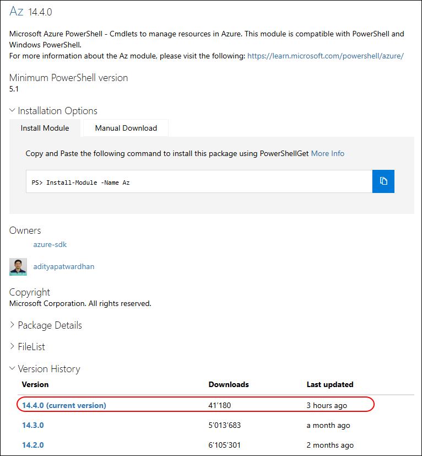Switch to the Install Module tab
This screenshot has height=456, width=422.
(45, 128)
